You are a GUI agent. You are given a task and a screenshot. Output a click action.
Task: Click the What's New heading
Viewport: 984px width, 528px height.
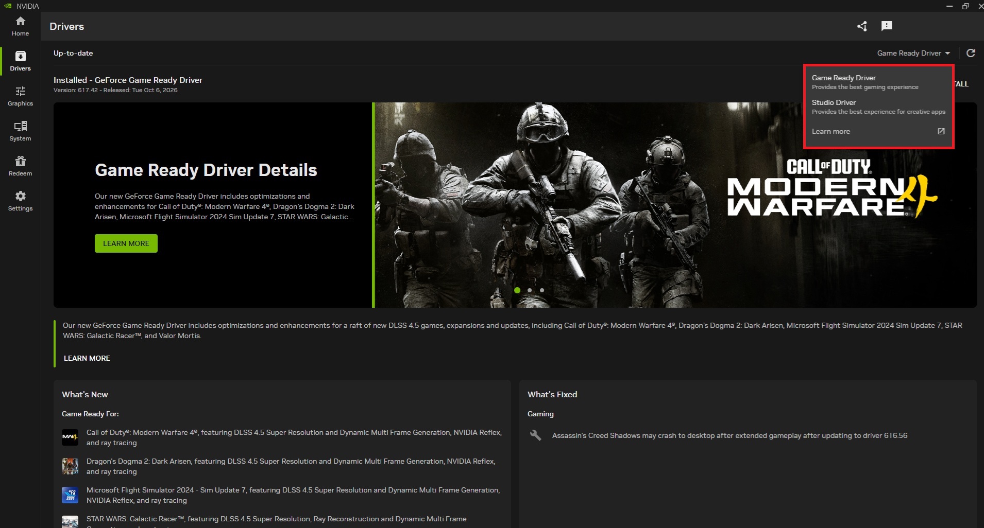(x=85, y=394)
